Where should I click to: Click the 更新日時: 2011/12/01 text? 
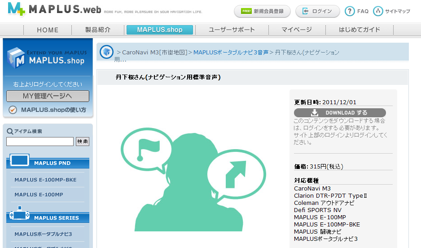point(325,102)
